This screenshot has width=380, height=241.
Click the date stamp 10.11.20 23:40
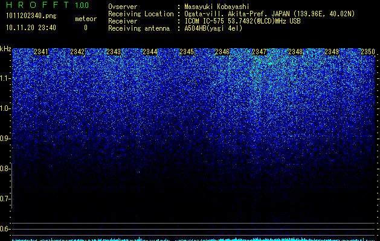(x=31, y=28)
